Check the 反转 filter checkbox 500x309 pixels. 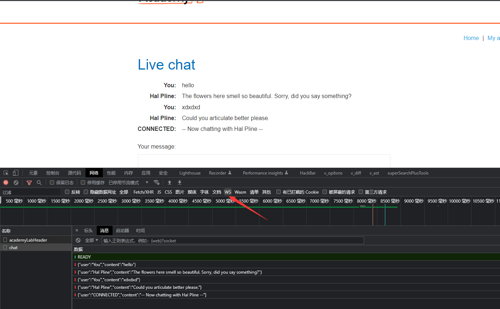pyautogui.click(x=67, y=192)
